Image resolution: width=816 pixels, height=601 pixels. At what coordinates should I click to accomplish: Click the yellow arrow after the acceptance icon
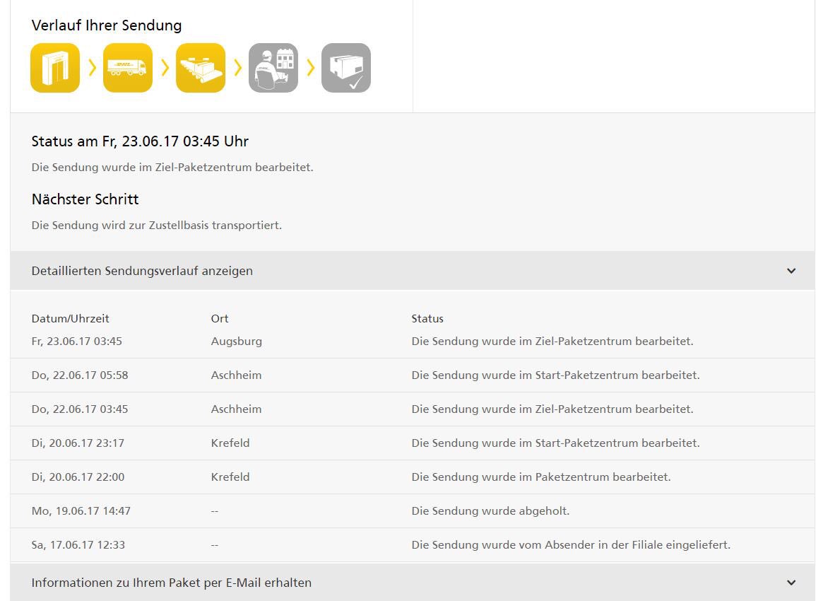coord(90,67)
